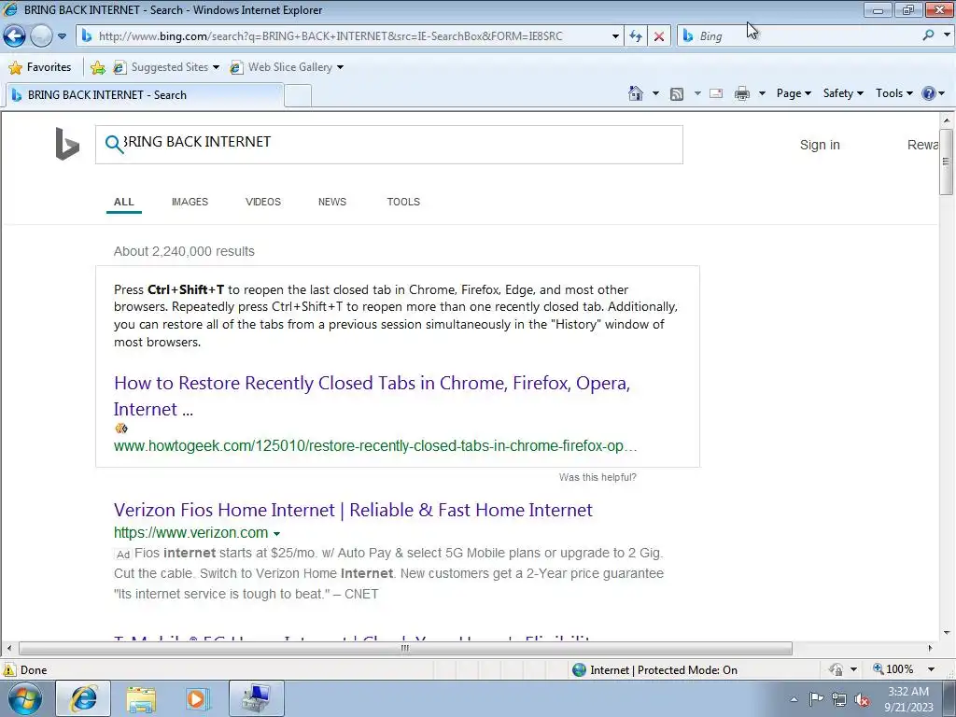This screenshot has height=717, width=956.
Task: Open the Safety menu
Action: point(843,93)
